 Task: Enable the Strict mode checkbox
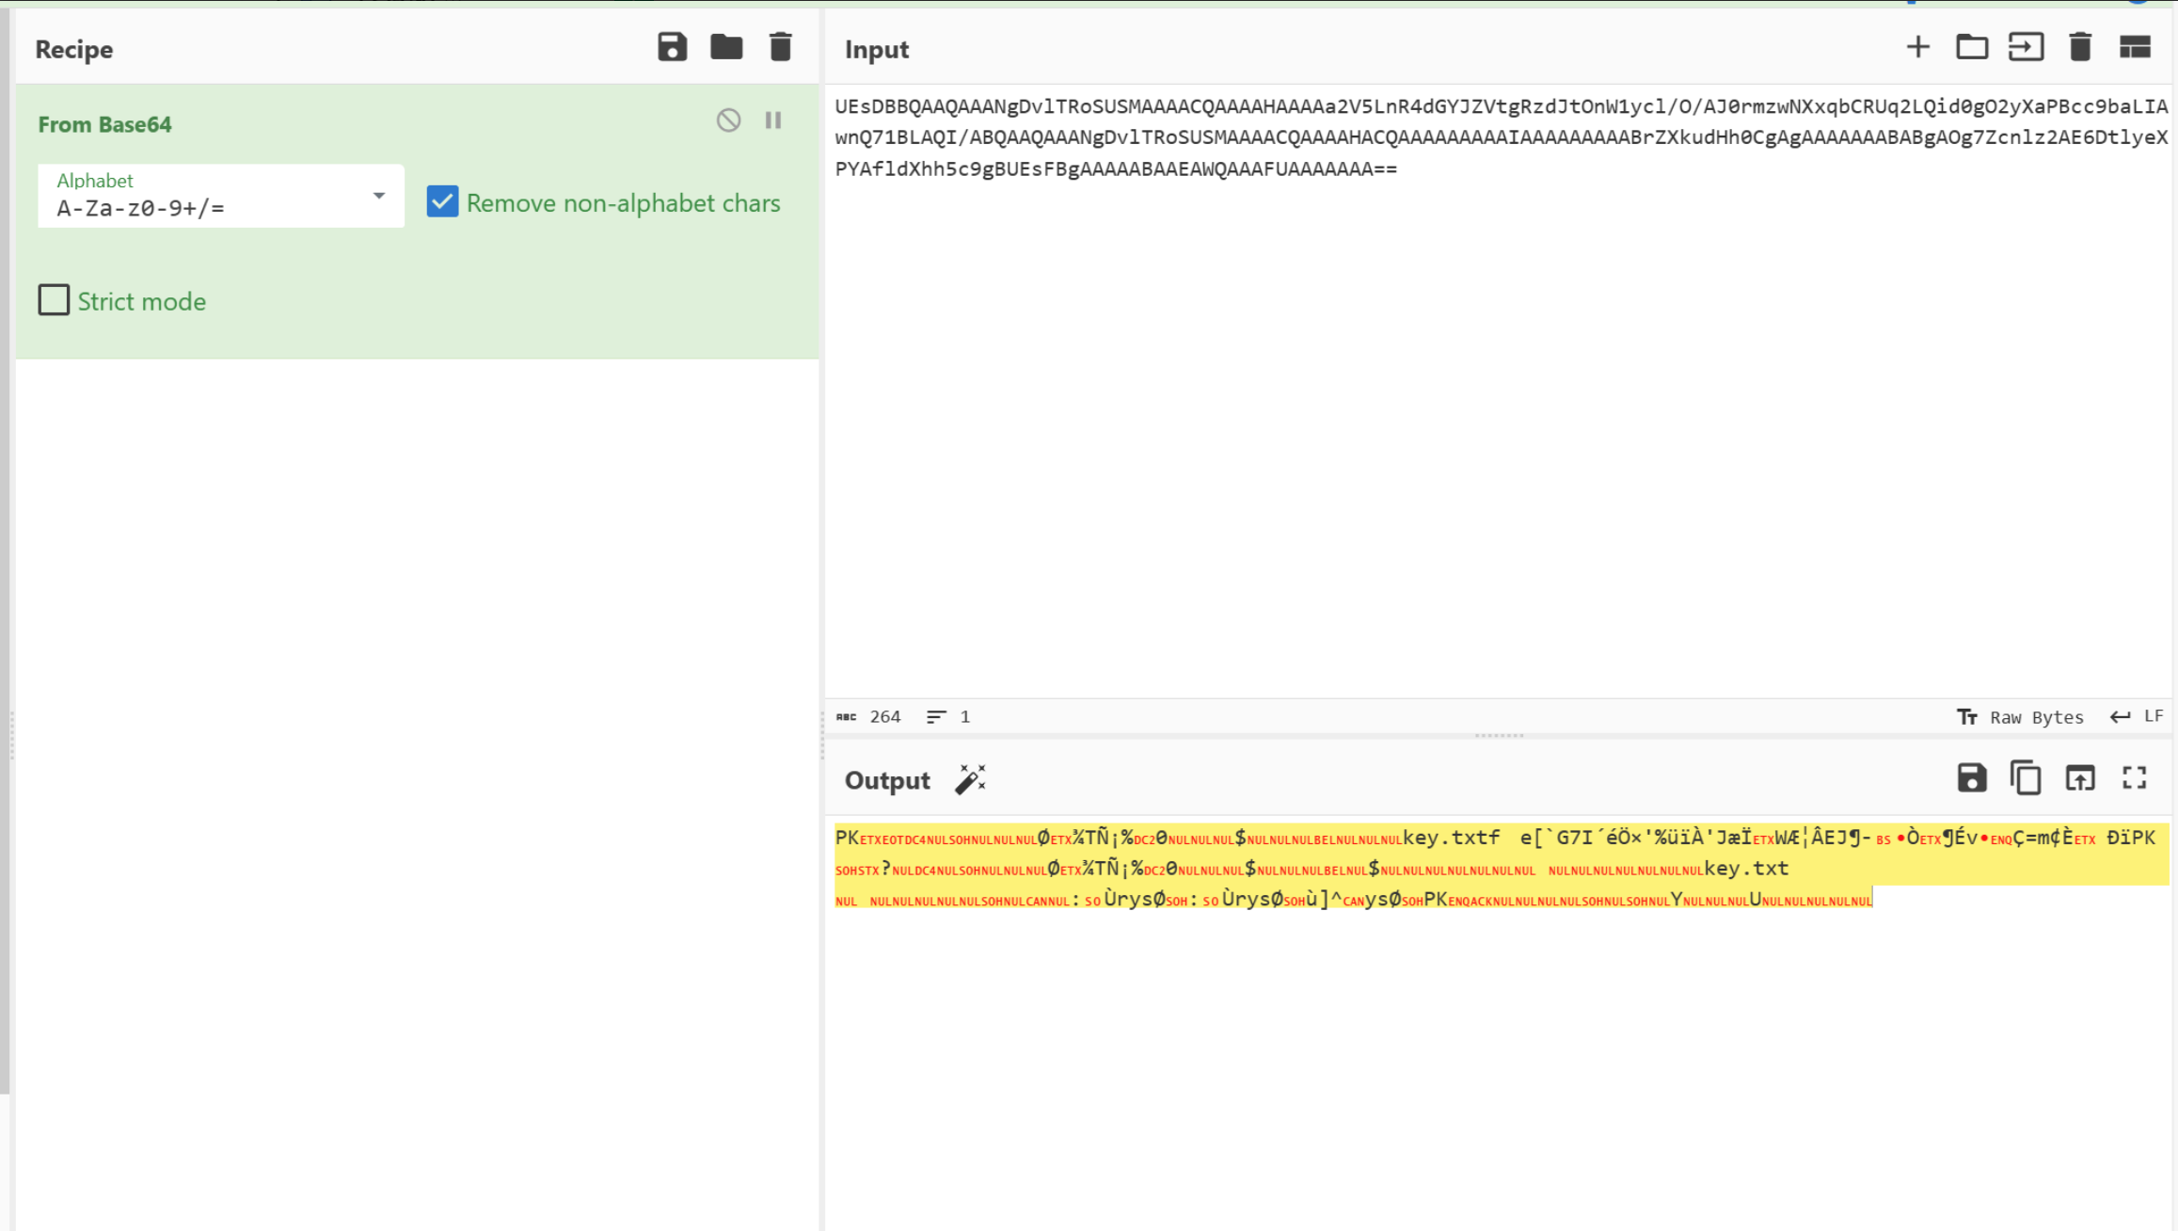click(x=54, y=300)
